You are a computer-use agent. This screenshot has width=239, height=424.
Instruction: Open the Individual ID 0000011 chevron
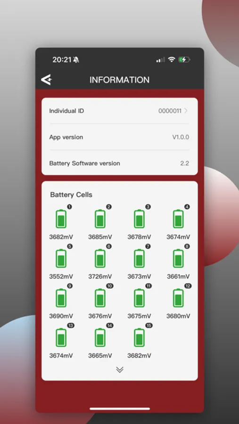[x=186, y=111]
